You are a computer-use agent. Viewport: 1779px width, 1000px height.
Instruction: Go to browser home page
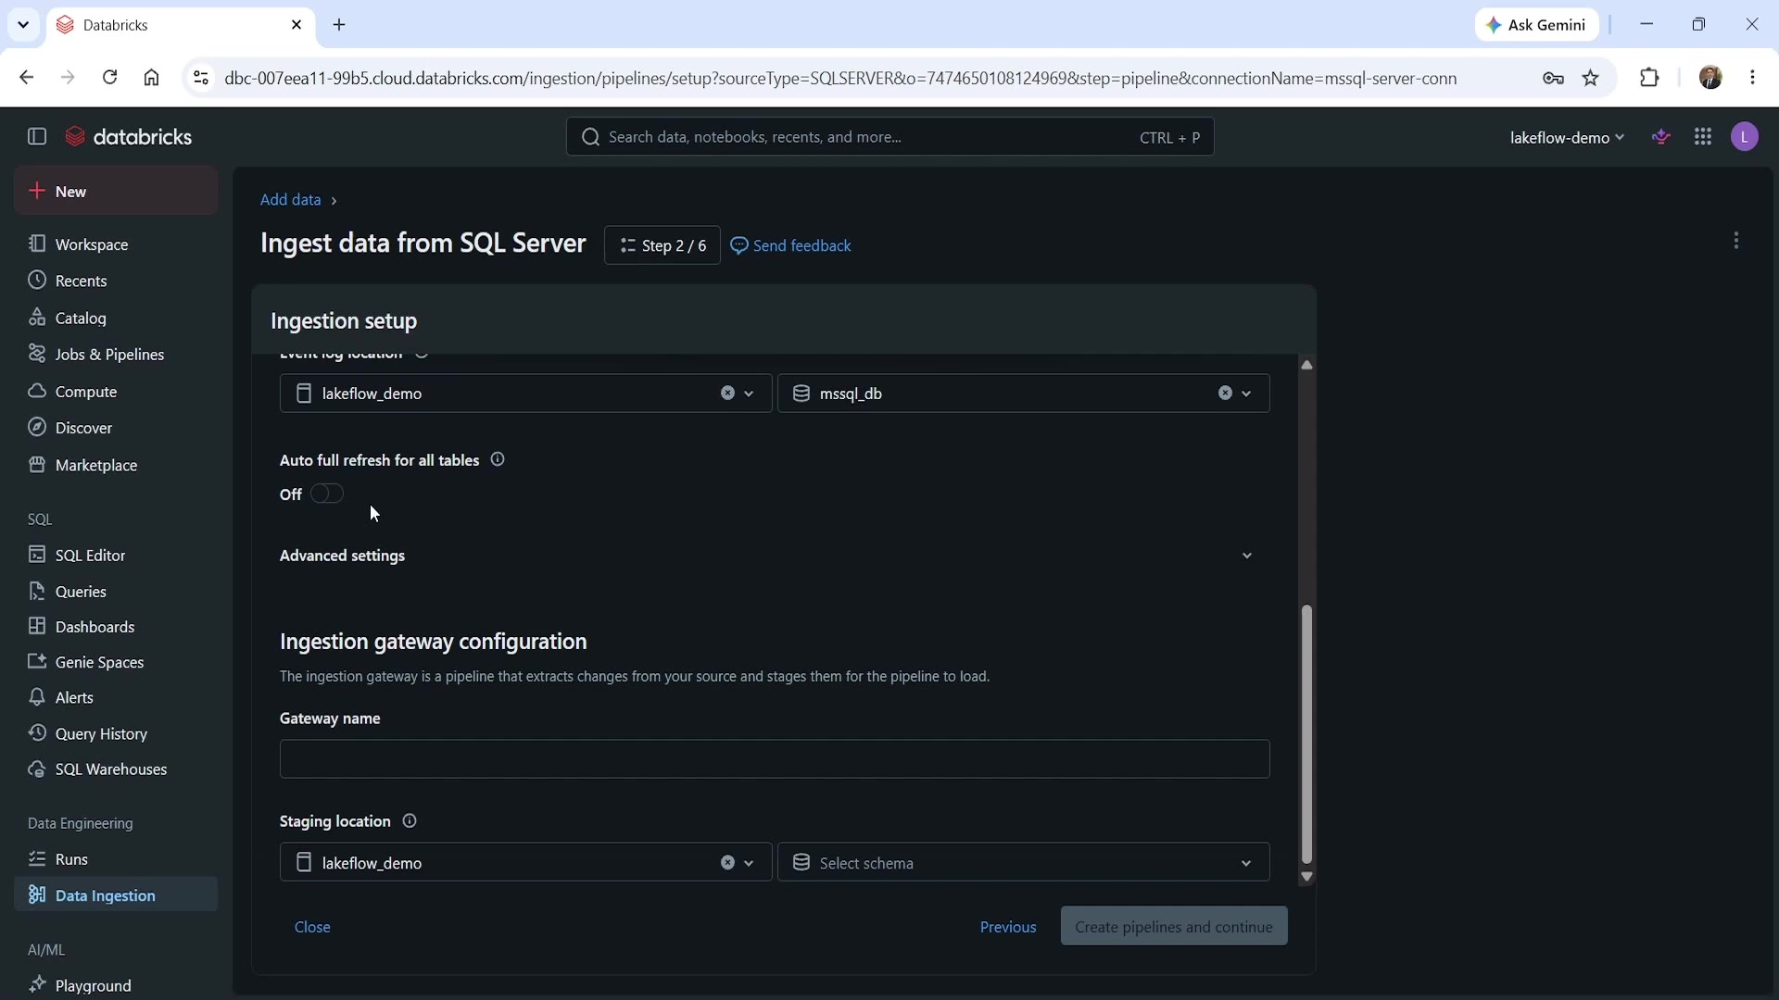click(x=152, y=78)
